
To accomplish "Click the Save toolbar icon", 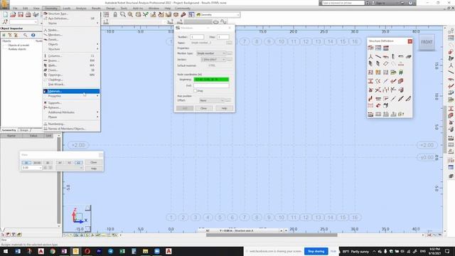I will coord(21,14).
